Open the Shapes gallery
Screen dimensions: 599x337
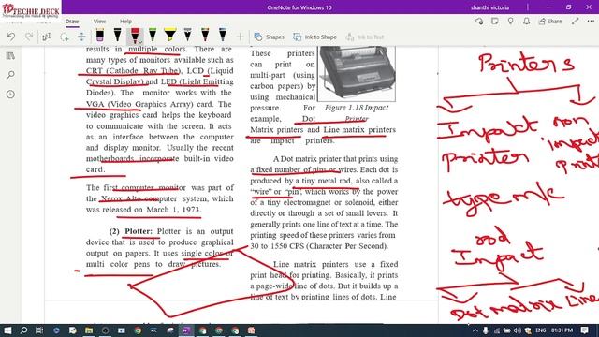point(269,37)
